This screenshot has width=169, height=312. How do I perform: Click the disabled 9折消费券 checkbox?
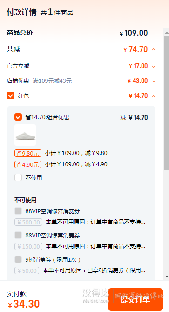(x=18, y=259)
